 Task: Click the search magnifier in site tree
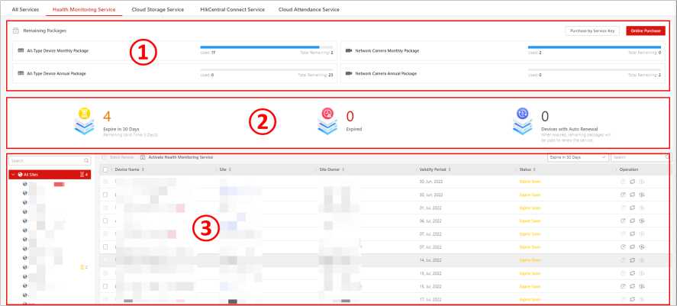[86, 161]
